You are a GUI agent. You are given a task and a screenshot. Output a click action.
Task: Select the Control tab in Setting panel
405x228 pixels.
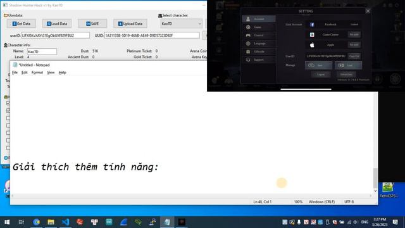click(x=259, y=35)
